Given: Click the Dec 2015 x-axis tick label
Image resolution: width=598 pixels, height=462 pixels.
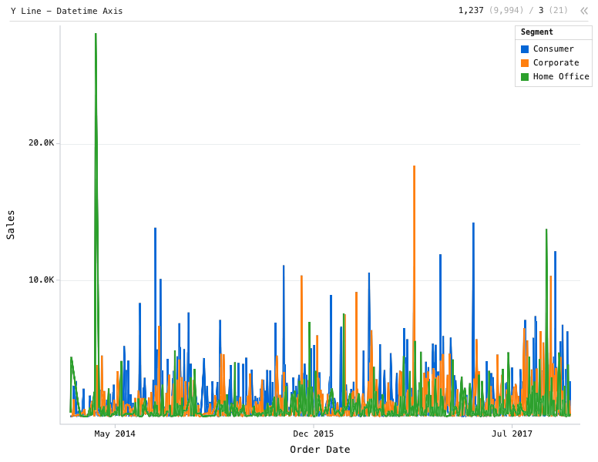Looking at the screenshot, I should pos(313,434).
